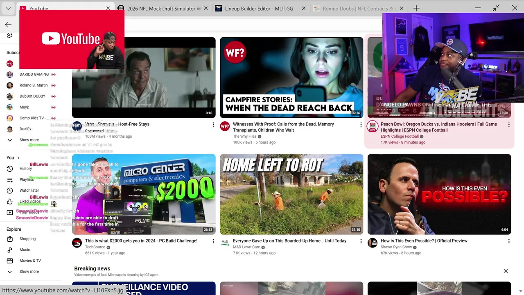Play How Is This Even Possible thumbnail
Screen dimensions: 524x295
[439, 194]
